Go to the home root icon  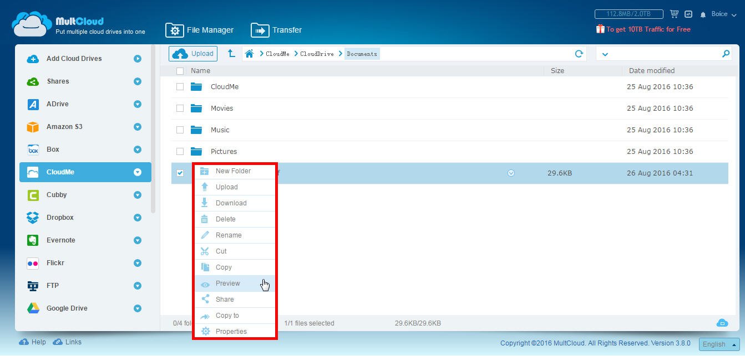pos(250,54)
